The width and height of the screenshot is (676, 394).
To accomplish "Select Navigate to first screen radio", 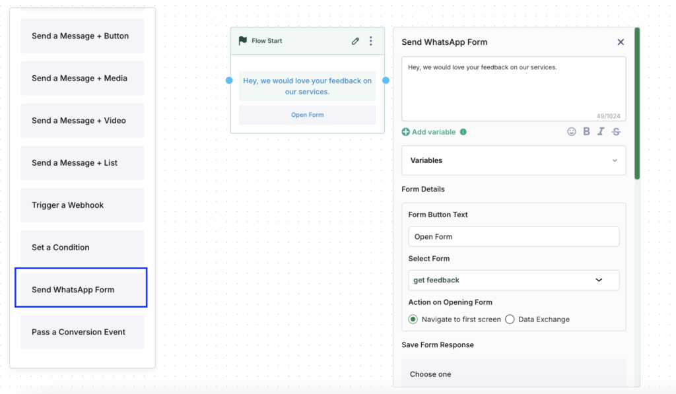I will coord(413,319).
